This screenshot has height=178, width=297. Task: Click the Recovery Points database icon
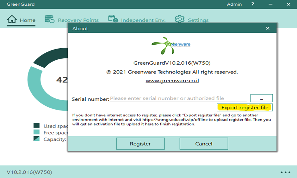tap(49, 19)
